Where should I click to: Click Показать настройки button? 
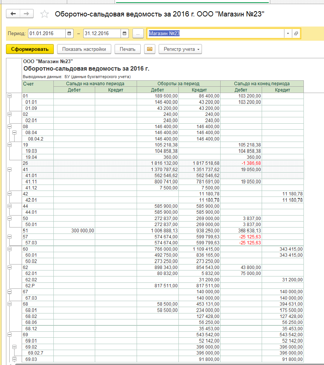84,49
